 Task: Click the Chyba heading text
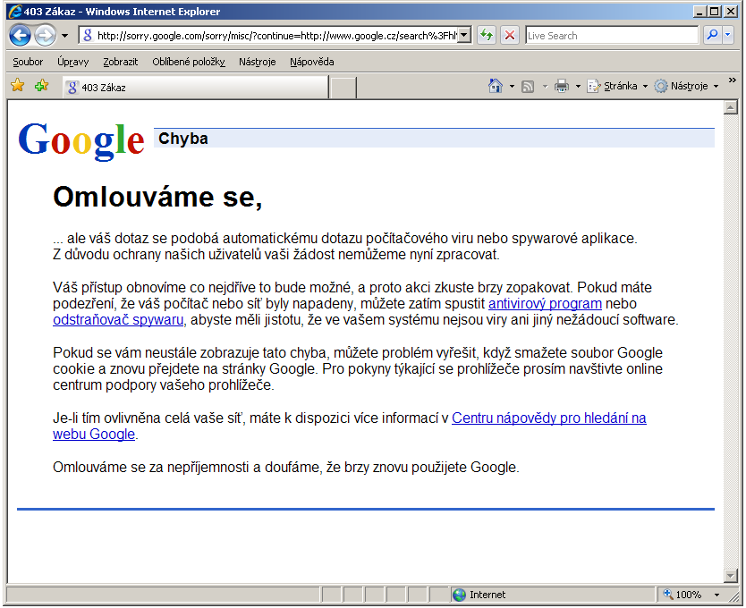pyautogui.click(x=183, y=139)
